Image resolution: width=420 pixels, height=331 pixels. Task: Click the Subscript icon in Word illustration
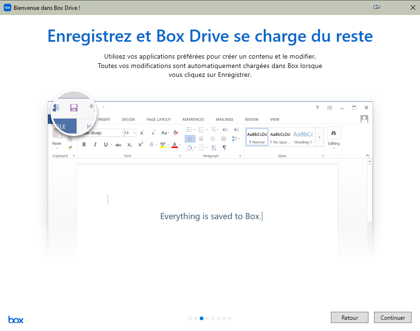coord(130,145)
